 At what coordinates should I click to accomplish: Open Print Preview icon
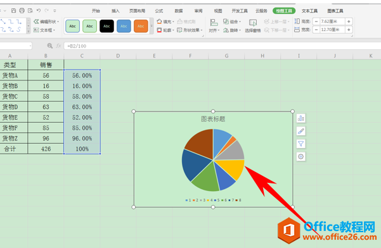click(x=30, y=10)
